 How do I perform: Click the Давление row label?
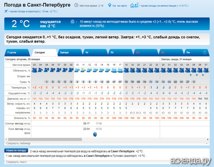point(19,99)
